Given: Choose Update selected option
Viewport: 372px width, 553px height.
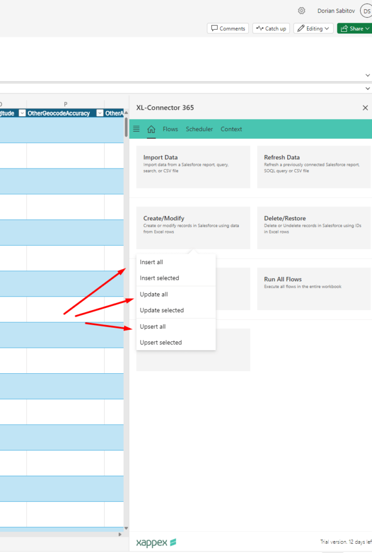Looking at the screenshot, I should 162,311.
